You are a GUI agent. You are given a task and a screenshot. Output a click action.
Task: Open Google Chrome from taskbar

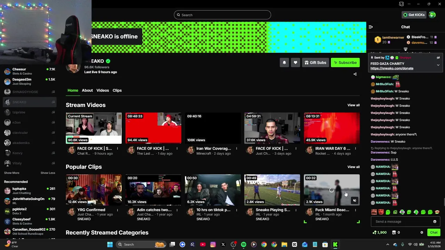264,244
